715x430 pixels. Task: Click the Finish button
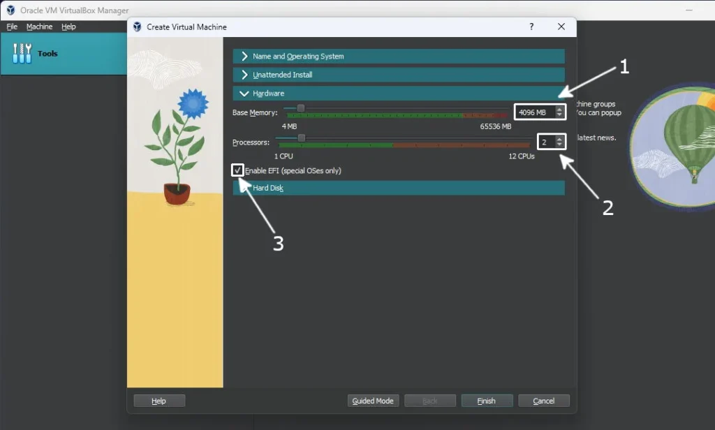pos(487,401)
